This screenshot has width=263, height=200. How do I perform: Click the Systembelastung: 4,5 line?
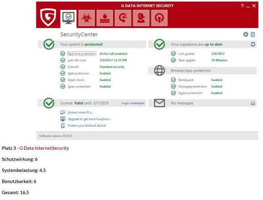coord(24,171)
